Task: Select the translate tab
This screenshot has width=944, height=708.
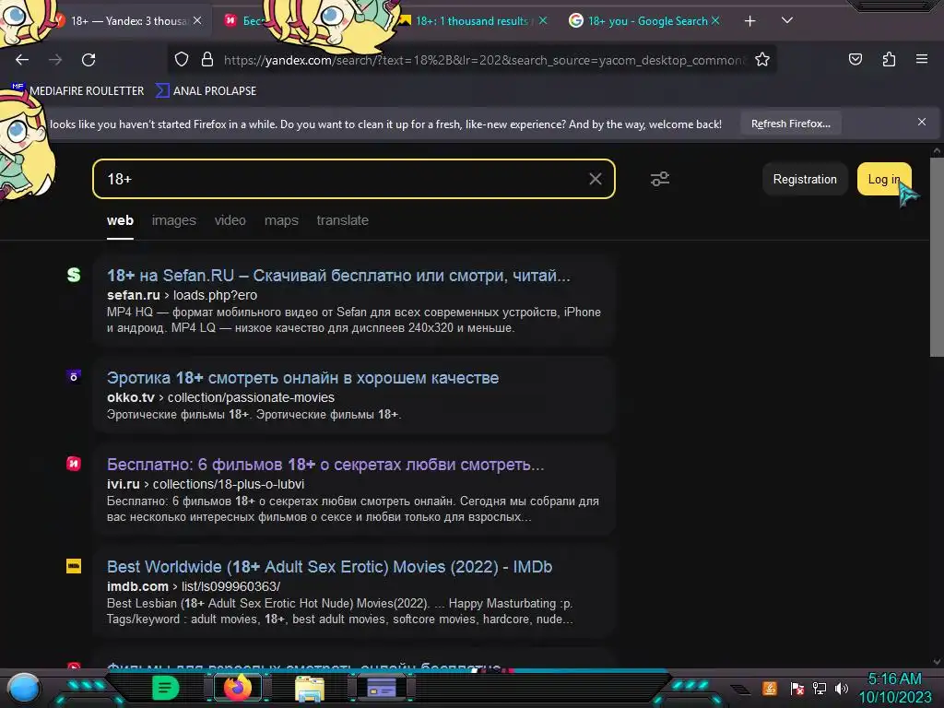Action: coord(343,220)
